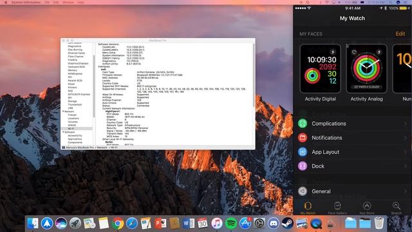Launch iTunes from the dock
Image resolution: width=412 pixels, height=232 pixels.
click(x=217, y=224)
